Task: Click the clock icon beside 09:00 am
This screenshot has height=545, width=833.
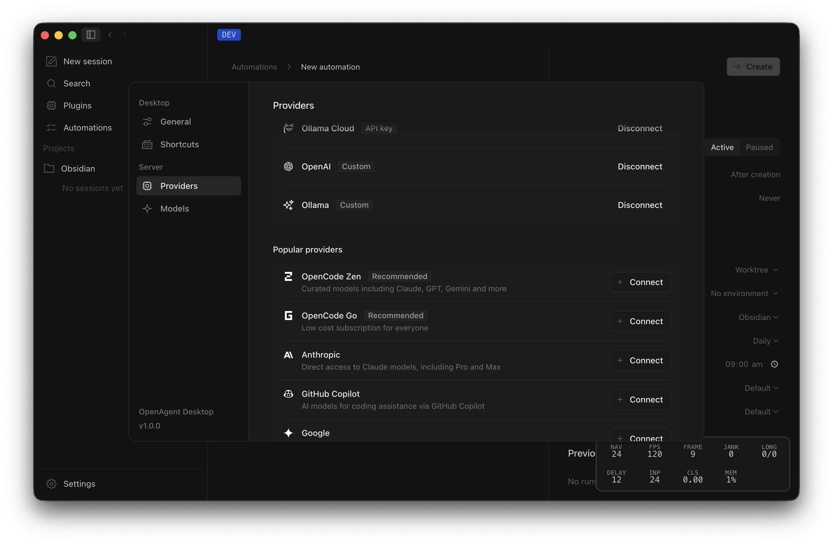Action: (775, 364)
